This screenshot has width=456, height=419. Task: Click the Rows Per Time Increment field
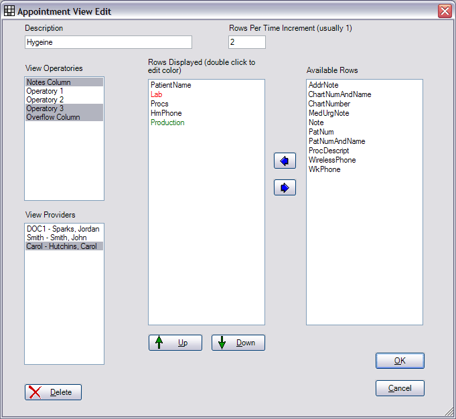click(x=246, y=42)
